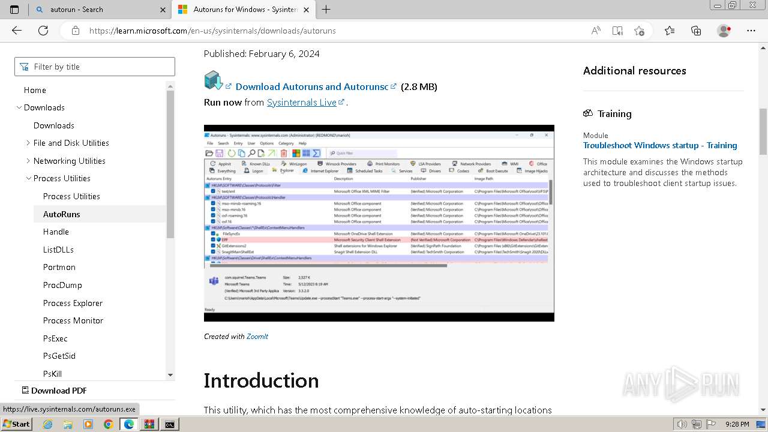Open the Downloads child page
768x432 pixels.
tap(54, 125)
